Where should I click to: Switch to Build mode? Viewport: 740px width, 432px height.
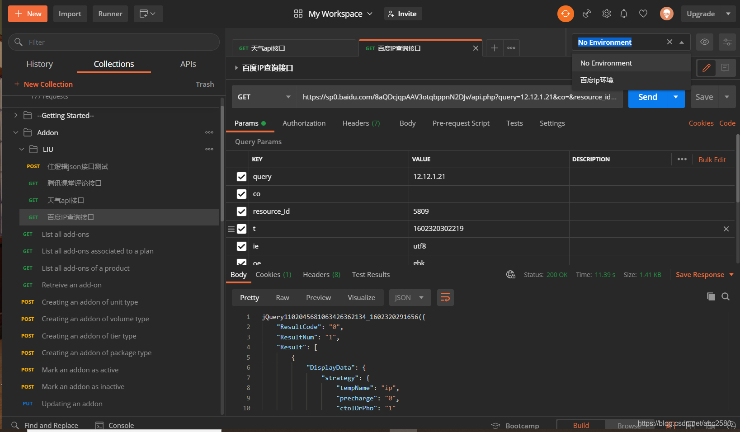pyautogui.click(x=581, y=425)
